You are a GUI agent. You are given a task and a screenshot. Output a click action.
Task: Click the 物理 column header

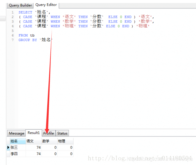pyautogui.click(x=65, y=141)
